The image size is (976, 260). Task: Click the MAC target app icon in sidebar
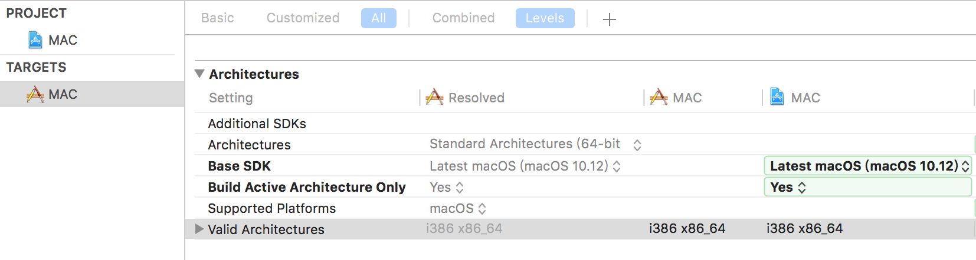[35, 95]
